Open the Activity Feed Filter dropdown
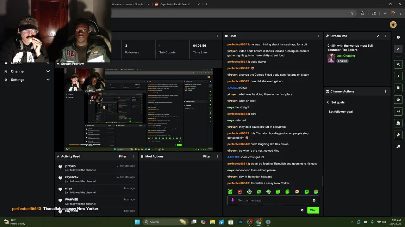The image size is (405, 227). point(123,156)
